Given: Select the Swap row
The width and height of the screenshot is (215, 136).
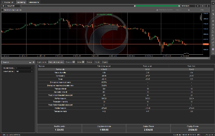Looking at the screenshot, I should tap(126, 79).
